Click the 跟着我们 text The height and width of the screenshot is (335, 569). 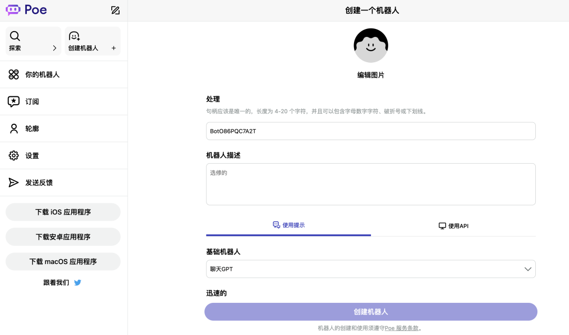[x=56, y=282]
